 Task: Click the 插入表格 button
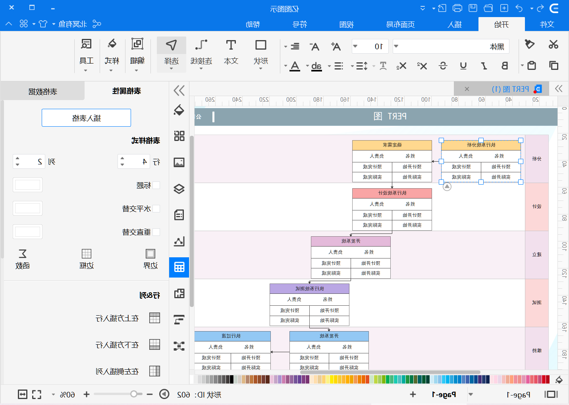(x=86, y=118)
